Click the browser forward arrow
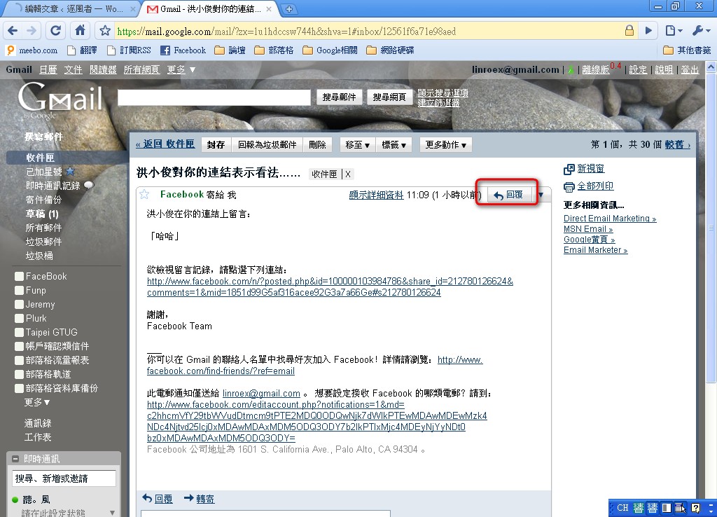This screenshot has height=517, width=717. coord(32,31)
